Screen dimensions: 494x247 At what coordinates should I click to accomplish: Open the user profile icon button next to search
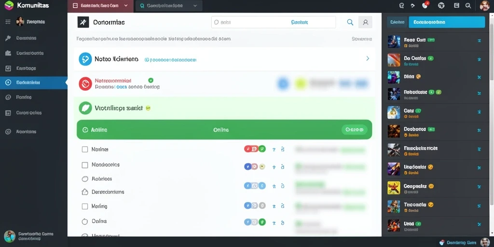[x=366, y=22]
